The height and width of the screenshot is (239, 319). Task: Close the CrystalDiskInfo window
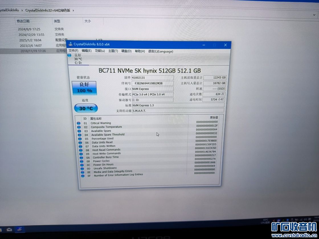[225, 45]
